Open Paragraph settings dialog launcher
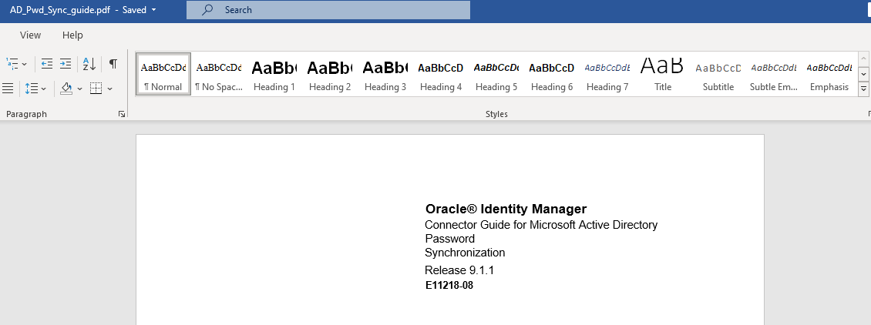 (122, 114)
